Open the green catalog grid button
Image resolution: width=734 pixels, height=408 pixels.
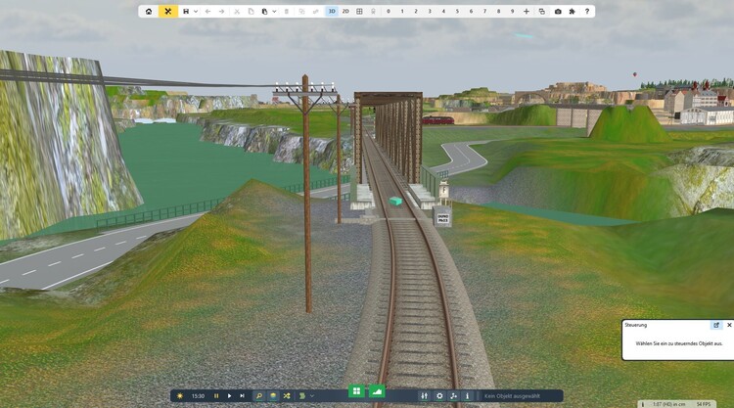click(x=356, y=391)
